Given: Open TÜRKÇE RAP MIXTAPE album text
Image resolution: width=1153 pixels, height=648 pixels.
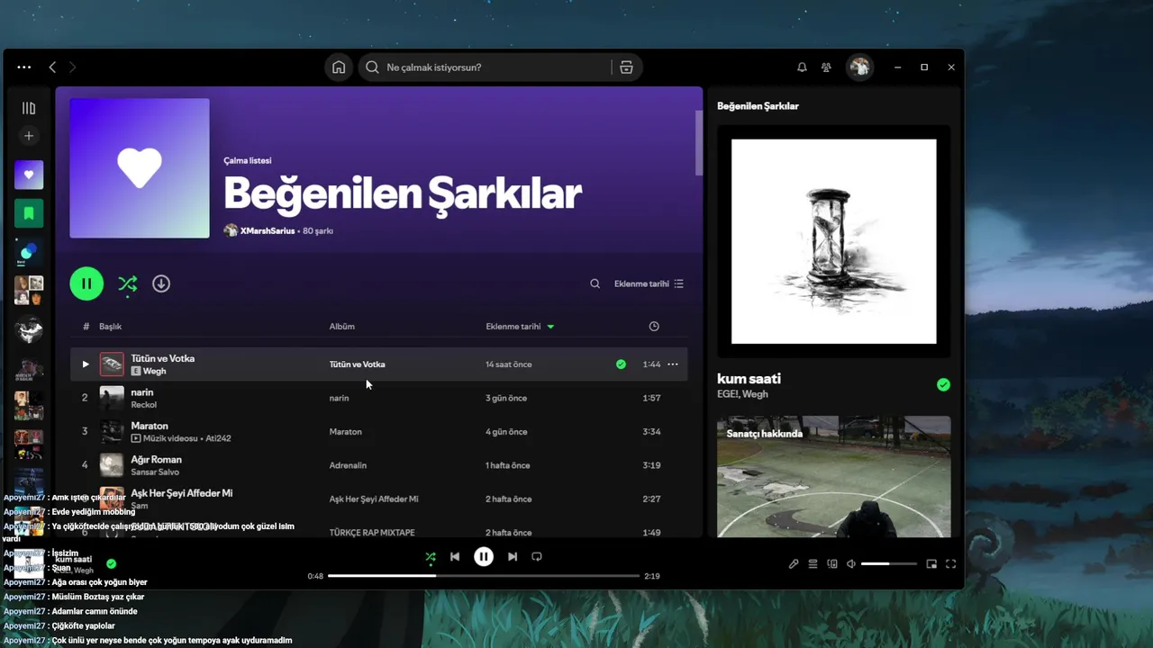Looking at the screenshot, I should [x=372, y=533].
